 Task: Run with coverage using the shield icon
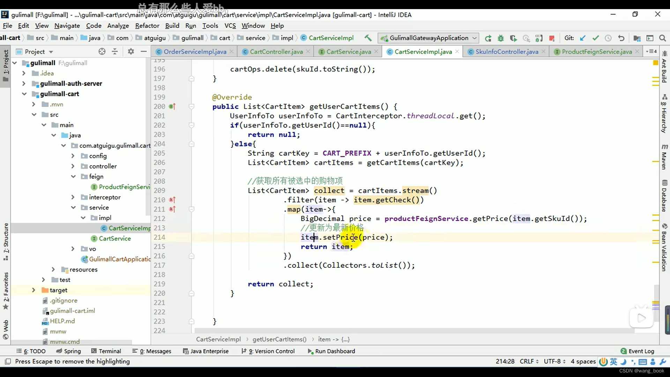pos(513,38)
